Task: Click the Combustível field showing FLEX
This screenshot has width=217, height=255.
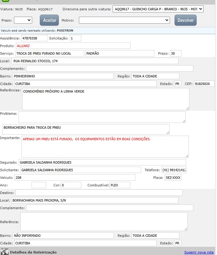Action: tap(120, 185)
